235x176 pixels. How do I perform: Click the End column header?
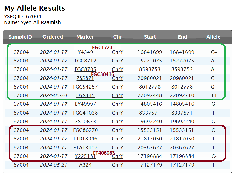point(182,37)
